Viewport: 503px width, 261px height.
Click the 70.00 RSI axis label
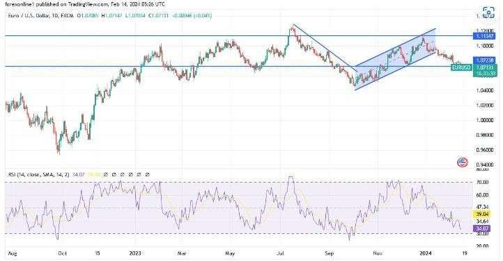click(483, 182)
